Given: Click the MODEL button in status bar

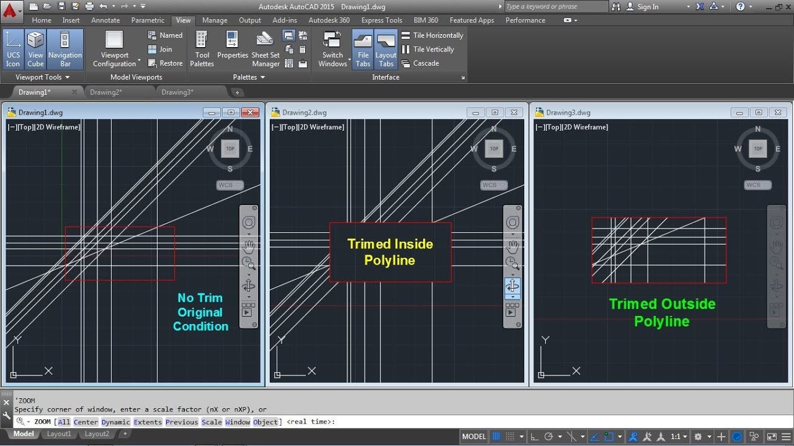Looking at the screenshot, I should pyautogui.click(x=474, y=436).
